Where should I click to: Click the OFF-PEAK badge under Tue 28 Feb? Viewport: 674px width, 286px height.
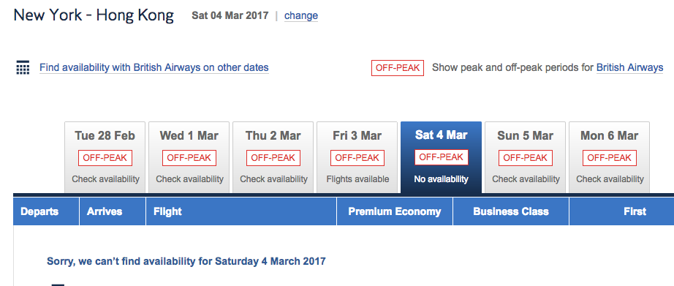[105, 158]
